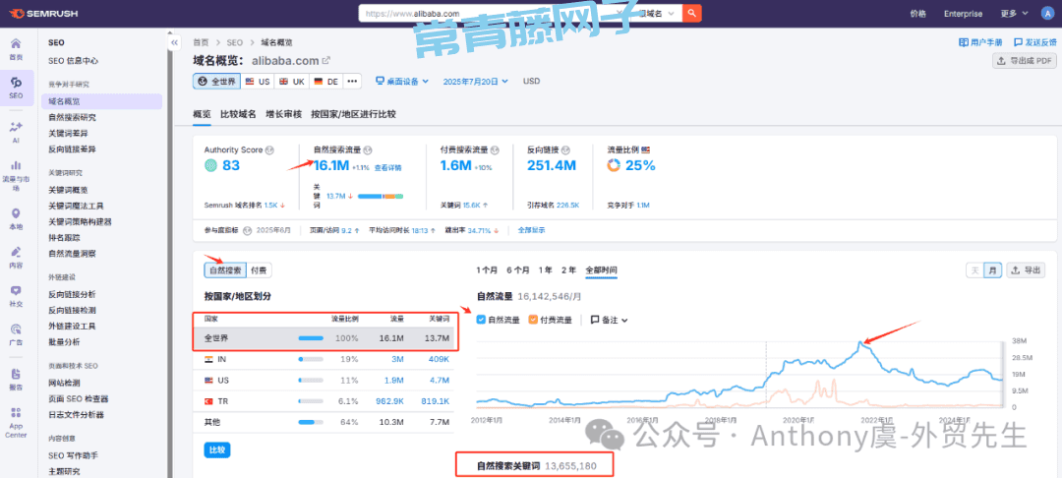Viewport: 1062px width, 478px height.
Task: Open the 用户手册 user manual
Action: [x=980, y=42]
